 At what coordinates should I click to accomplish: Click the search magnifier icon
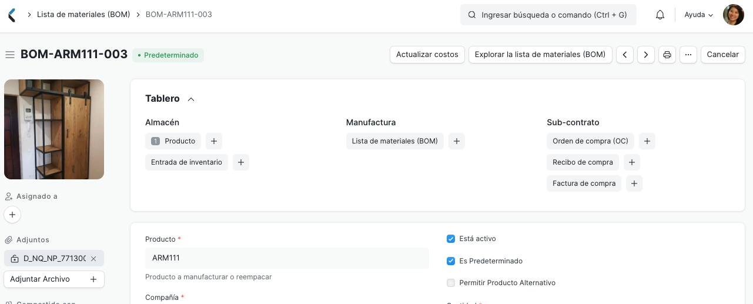pos(471,15)
